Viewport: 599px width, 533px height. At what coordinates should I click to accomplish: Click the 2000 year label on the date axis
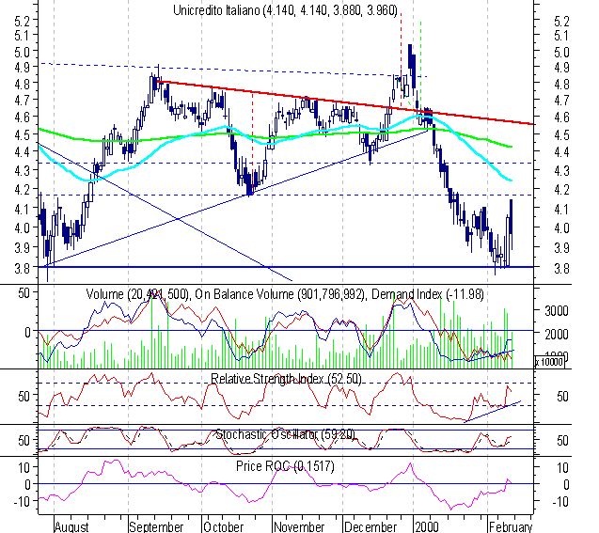point(427,527)
